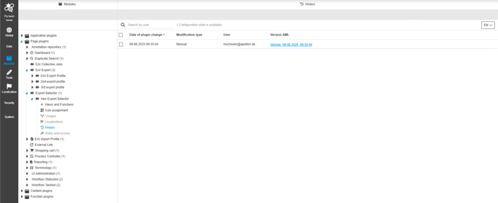Screen dimensions: 498x203
Task: Select UI Administration (1)
Action: (46, 173)
